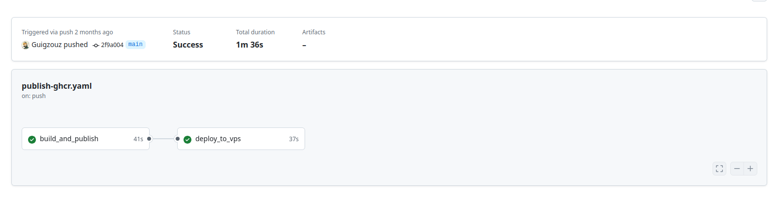Click the 1m 36s total duration
Viewport: 776px width, 200px height.
click(x=249, y=45)
